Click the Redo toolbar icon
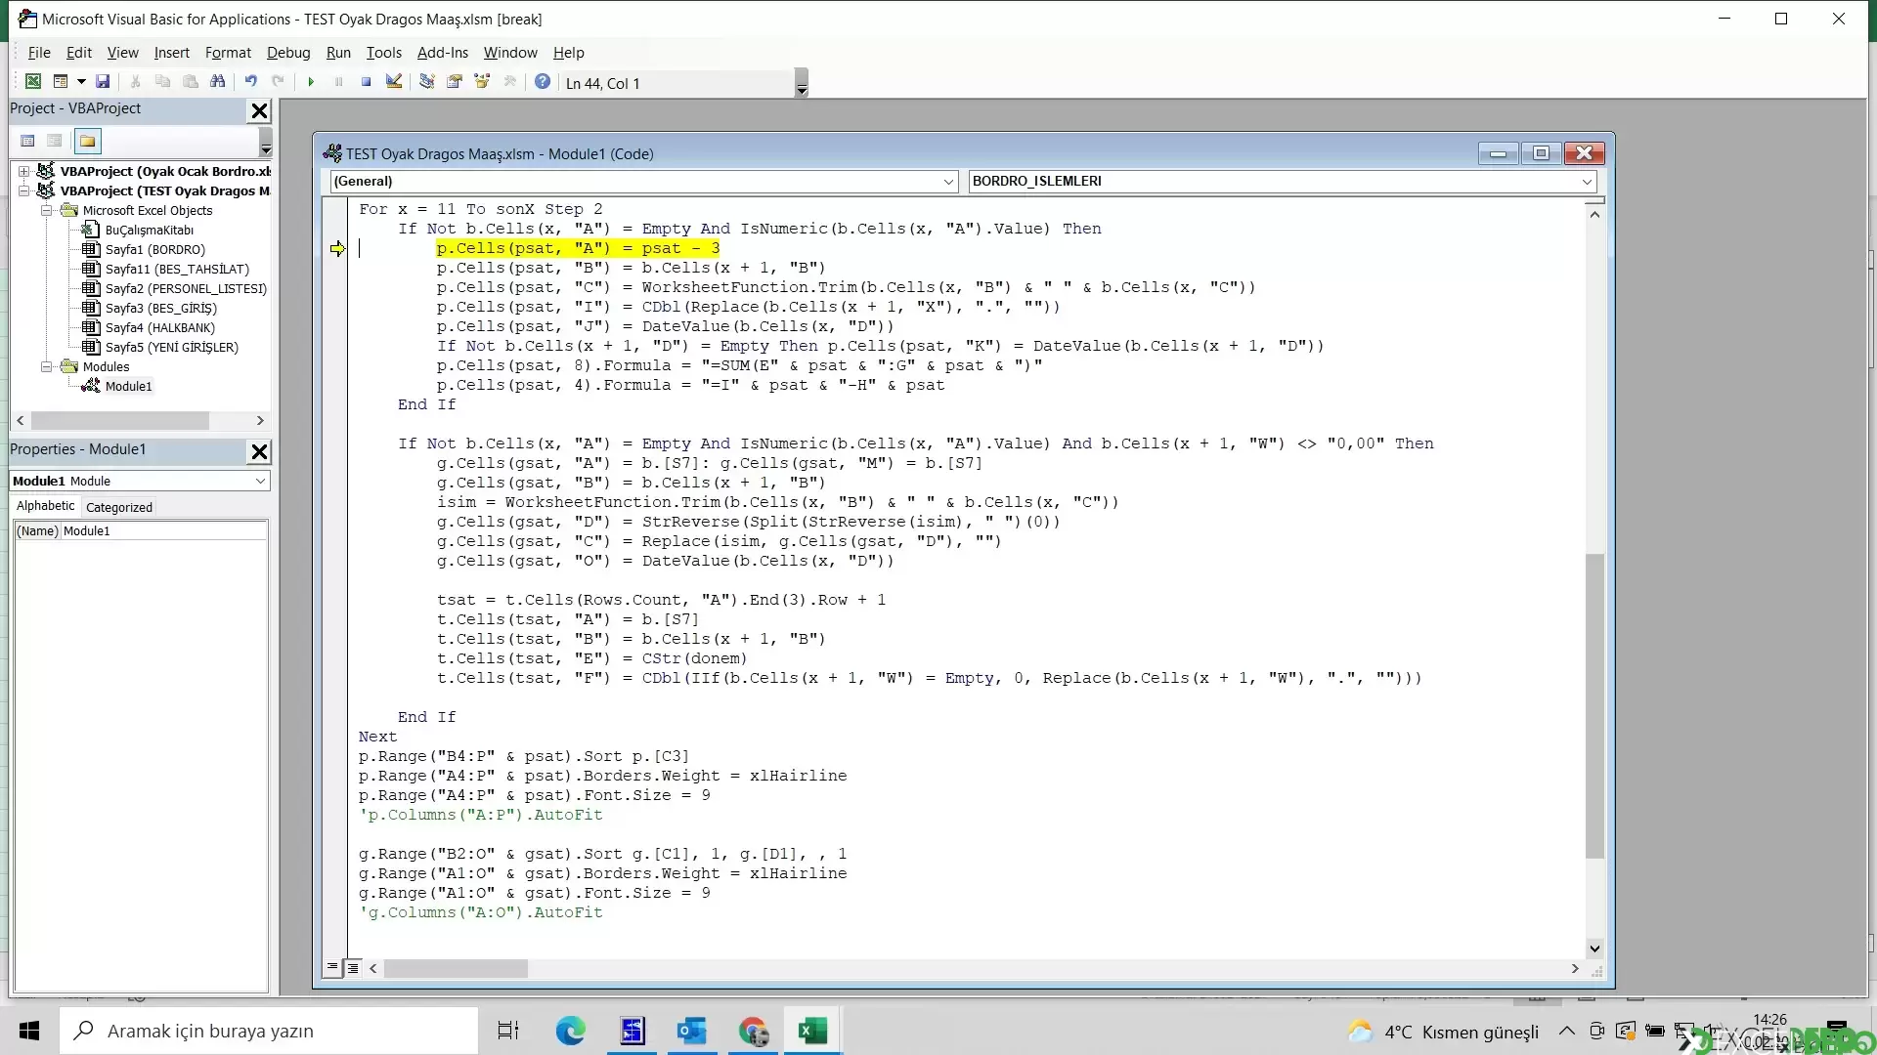Screen dimensions: 1877x1055 click(279, 82)
